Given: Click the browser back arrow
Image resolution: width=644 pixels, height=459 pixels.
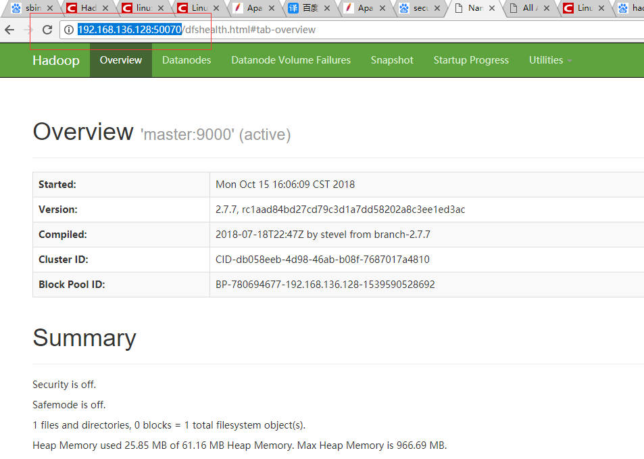Looking at the screenshot, I should pos(9,30).
